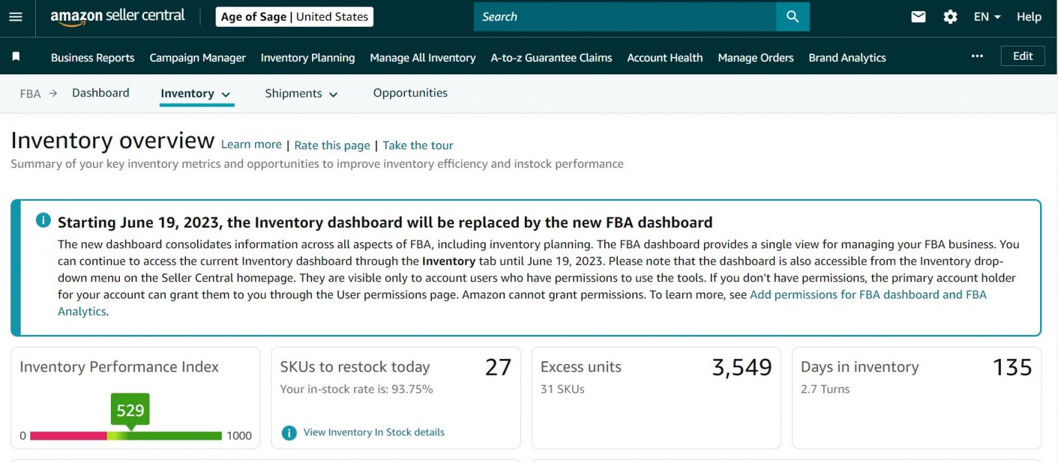The width and height of the screenshot is (1058, 463).
Task: Click the Inventory overview heading
Action: [x=113, y=140]
